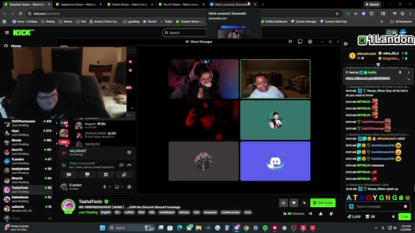Focus the Send a message field
415x233 pixels.
pos(378,206)
